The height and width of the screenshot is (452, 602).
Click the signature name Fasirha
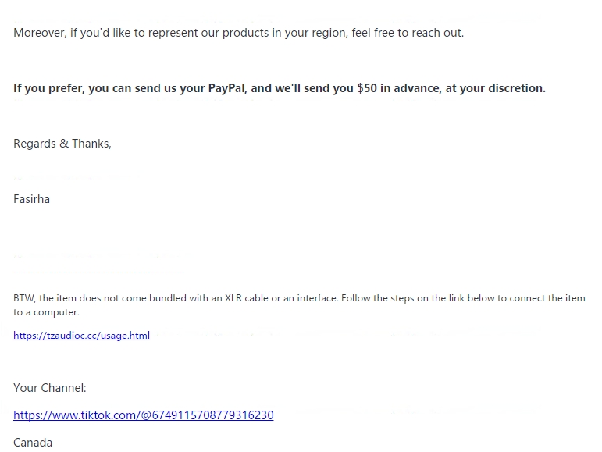pyautogui.click(x=31, y=199)
